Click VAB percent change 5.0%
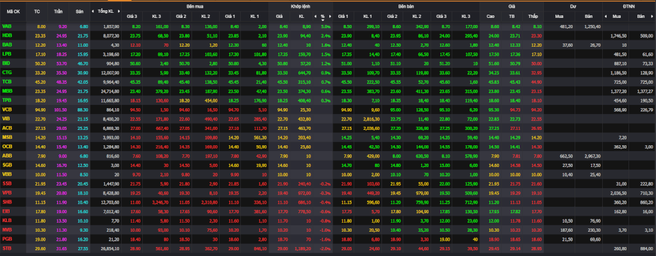The height and width of the screenshot is (256, 656). (326, 26)
